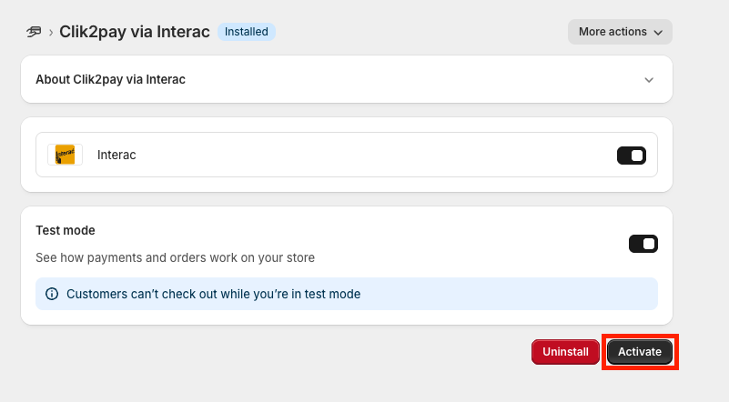729x402 pixels.
Task: Click the Test mode heading
Action: (66, 230)
